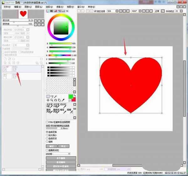This screenshot has width=188, height=176.
Task: Select the rectangular selection tool
Action: click(x=48, y=96)
